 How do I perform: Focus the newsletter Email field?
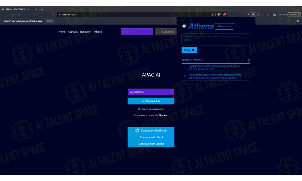click(x=137, y=32)
